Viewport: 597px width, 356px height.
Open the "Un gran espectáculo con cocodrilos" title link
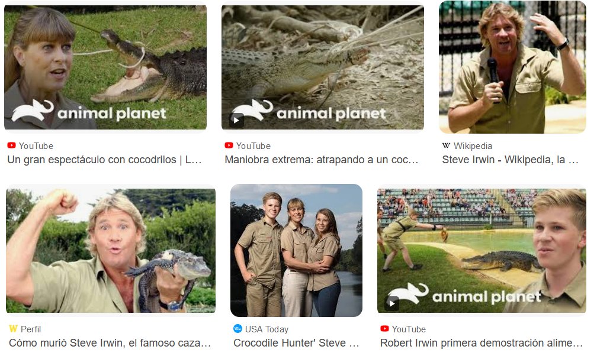click(104, 160)
